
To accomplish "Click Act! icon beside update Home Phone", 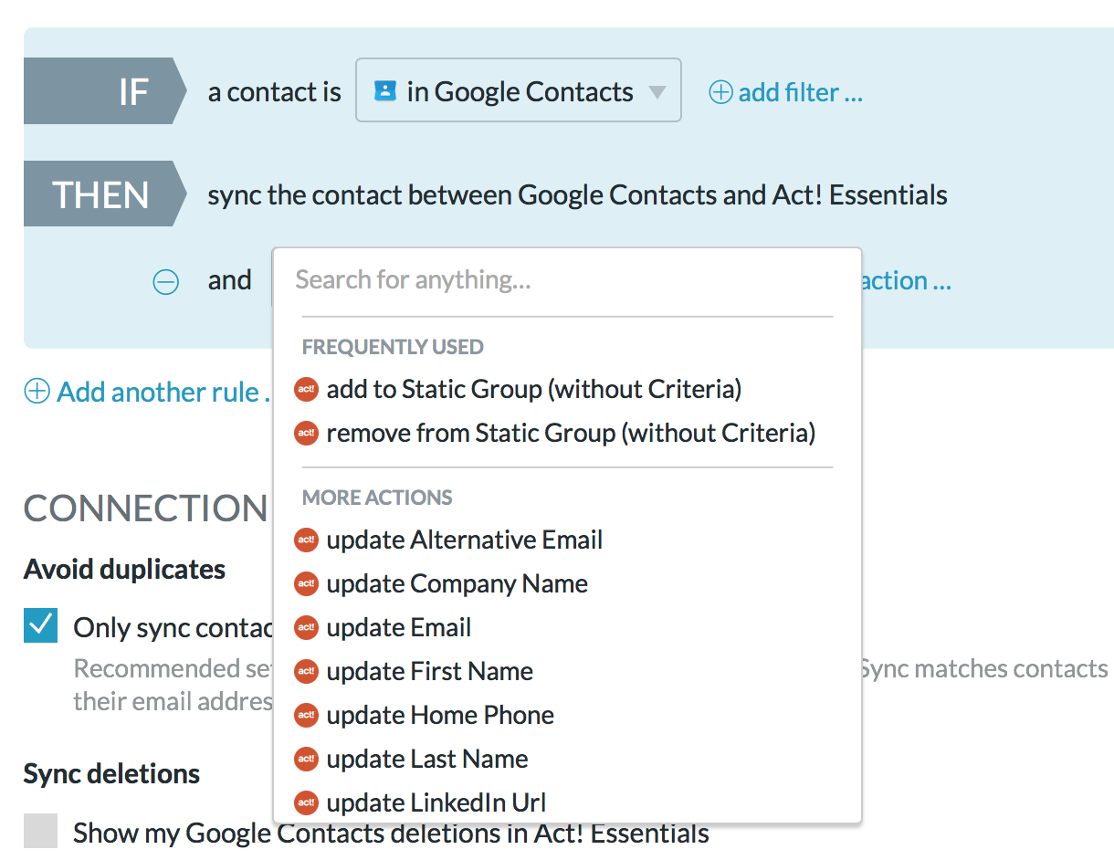I will point(306,716).
